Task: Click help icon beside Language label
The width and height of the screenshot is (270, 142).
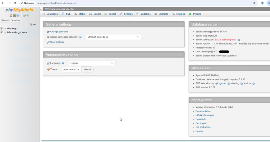Action: click(x=63, y=63)
